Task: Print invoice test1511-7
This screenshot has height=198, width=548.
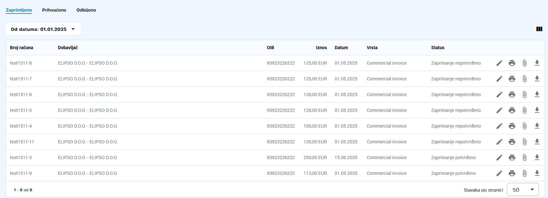Action: coord(512,79)
